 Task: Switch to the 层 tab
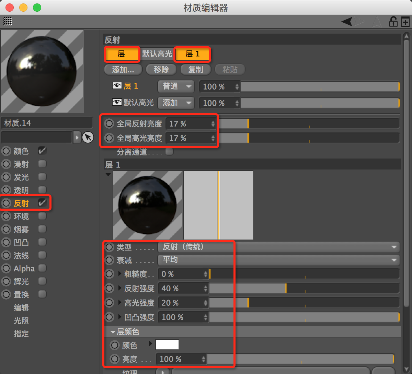122,54
